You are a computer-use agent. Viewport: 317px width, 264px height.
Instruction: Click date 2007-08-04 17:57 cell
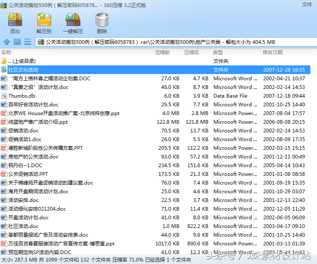point(284,113)
